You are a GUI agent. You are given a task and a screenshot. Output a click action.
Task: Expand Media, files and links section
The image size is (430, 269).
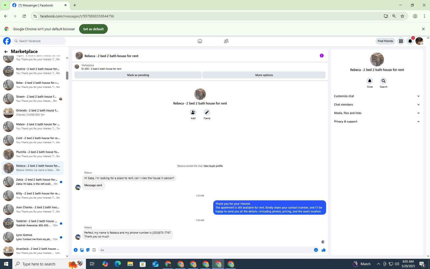point(377,113)
